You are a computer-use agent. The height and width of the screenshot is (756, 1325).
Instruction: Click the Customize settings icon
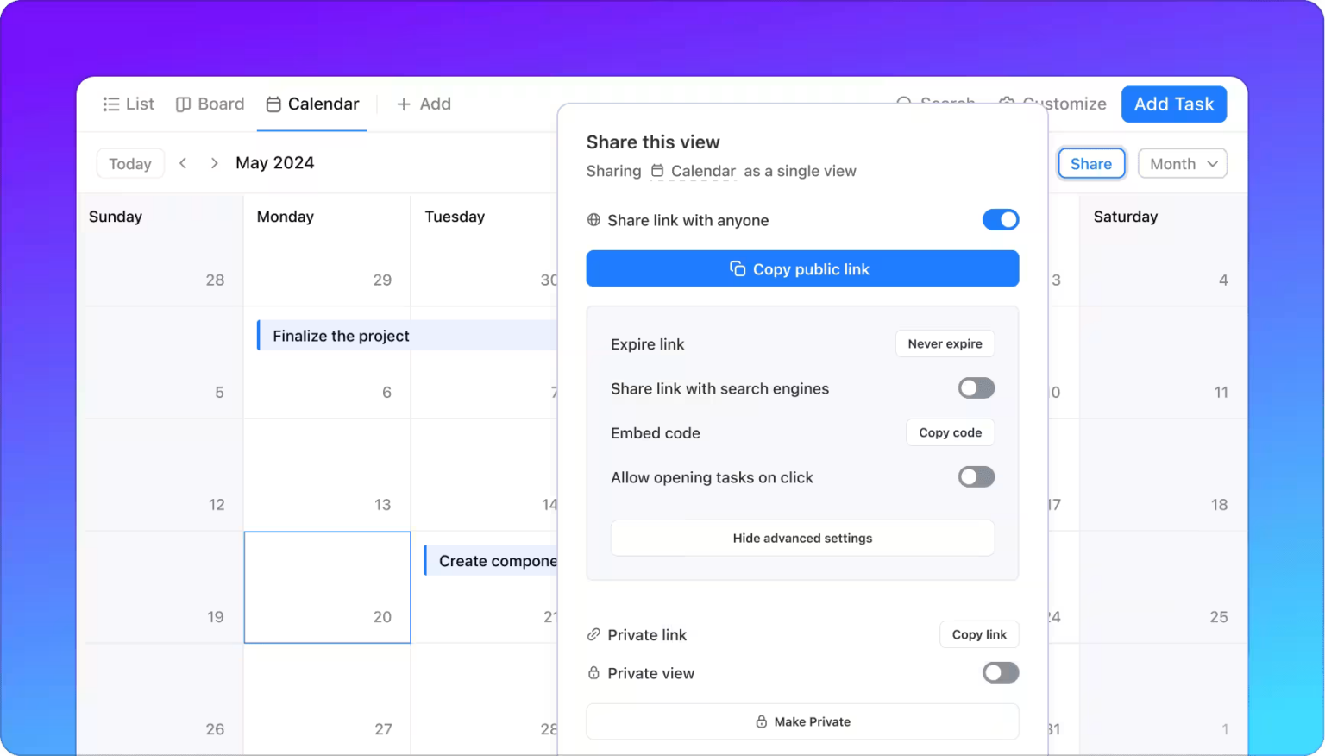pyautogui.click(x=1006, y=104)
